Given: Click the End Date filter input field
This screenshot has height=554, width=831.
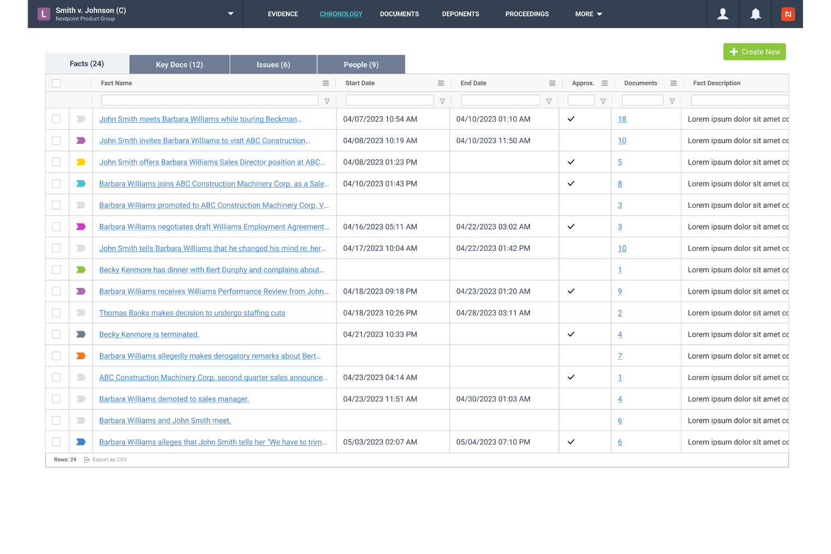Looking at the screenshot, I should pyautogui.click(x=500, y=100).
